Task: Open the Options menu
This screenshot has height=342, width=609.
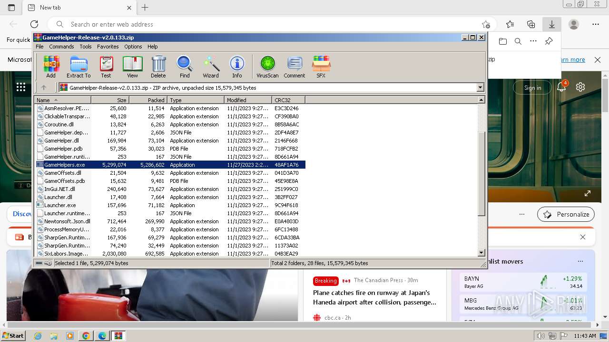Action: (x=133, y=47)
